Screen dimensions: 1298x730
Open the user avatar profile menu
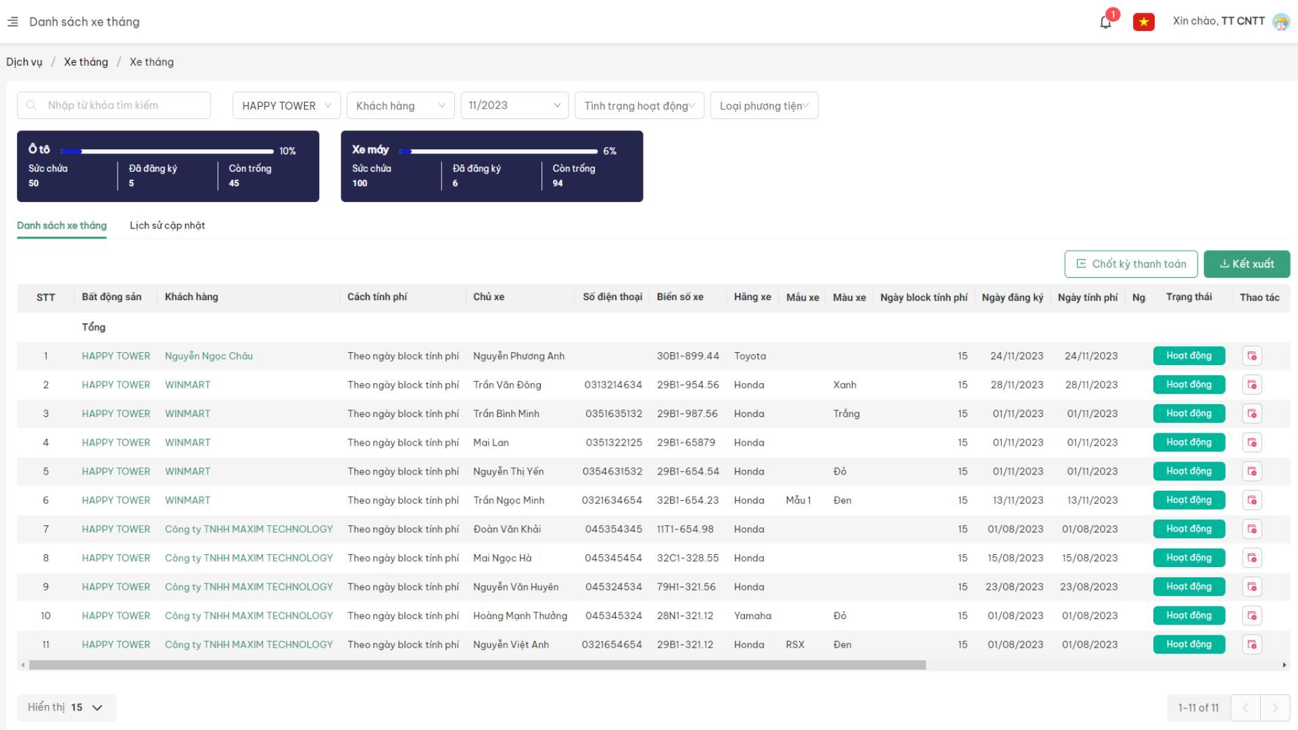[x=1281, y=22]
